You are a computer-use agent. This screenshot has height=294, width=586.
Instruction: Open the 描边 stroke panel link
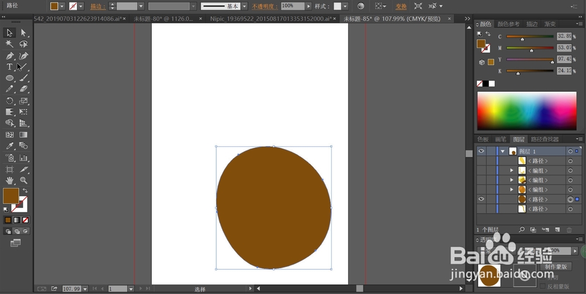pyautogui.click(x=98, y=6)
